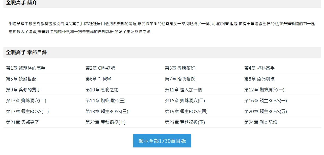324x155 pixels.
Task: Show all 1730 chapters with 顯示全部1730章目錄
Action: (x=162, y=141)
